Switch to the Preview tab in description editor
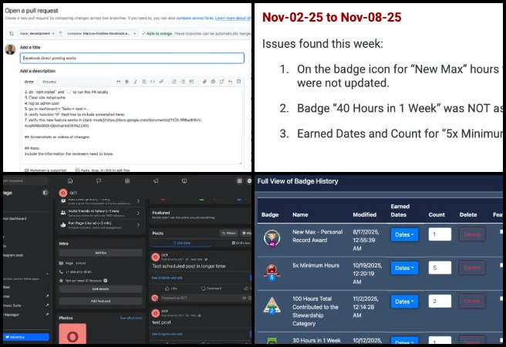The height and width of the screenshot is (347, 506). pos(49,81)
